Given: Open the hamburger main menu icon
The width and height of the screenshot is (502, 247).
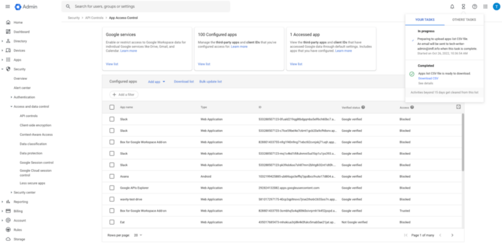Looking at the screenshot, I should tap(8, 7).
